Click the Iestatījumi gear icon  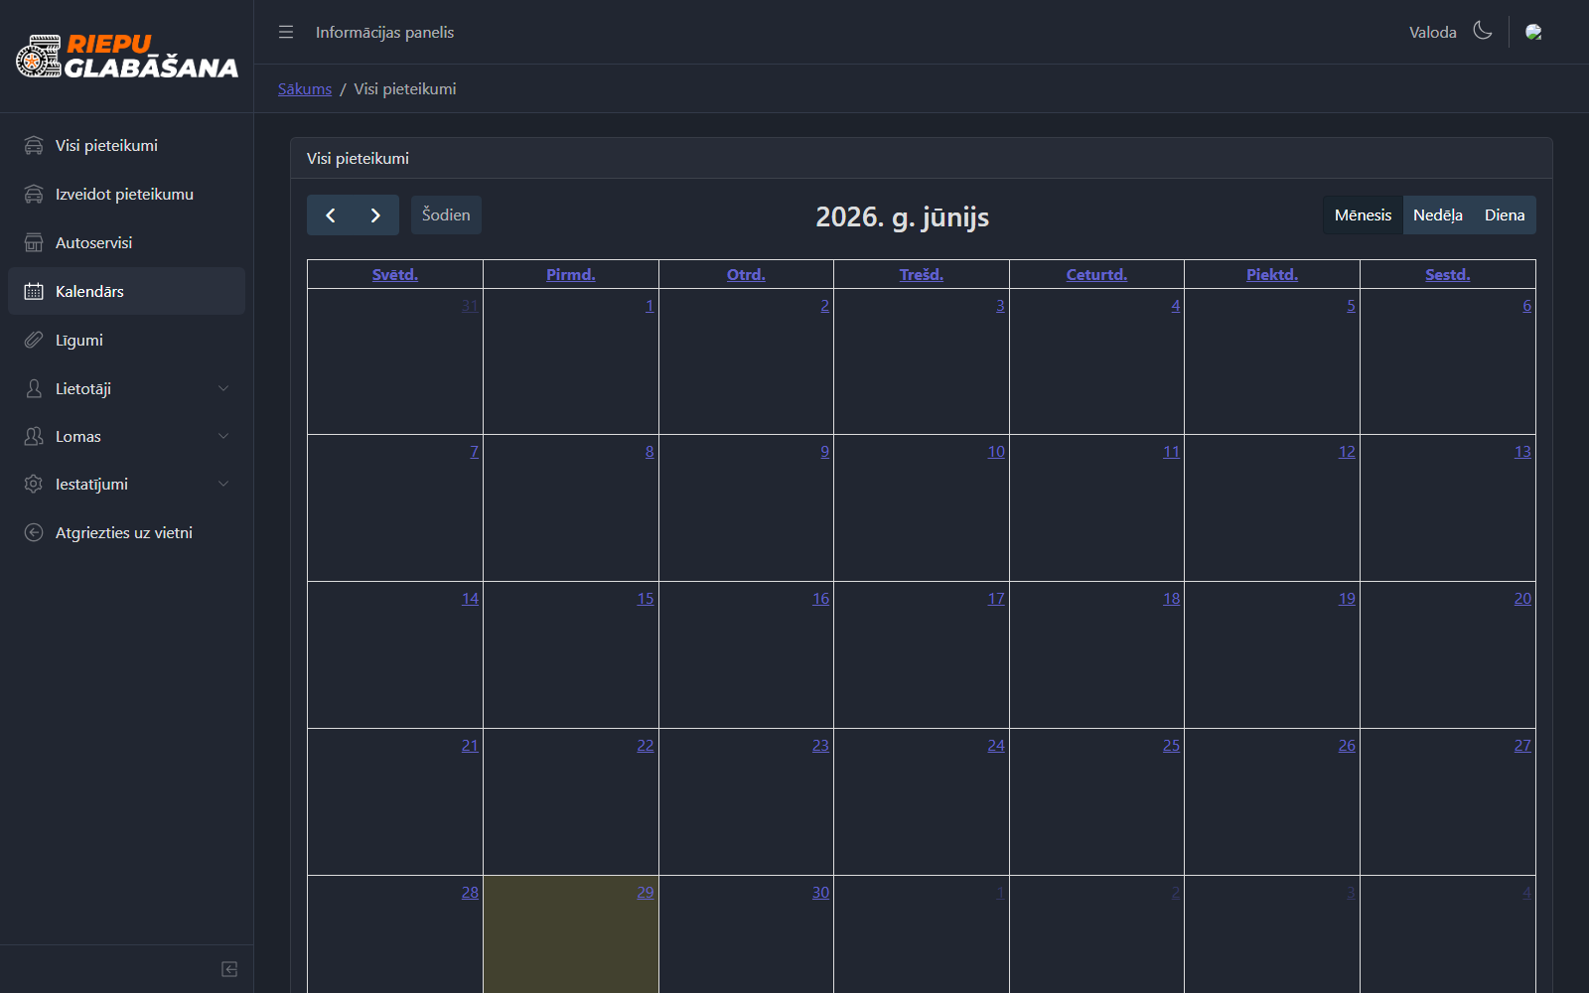pos(34,484)
